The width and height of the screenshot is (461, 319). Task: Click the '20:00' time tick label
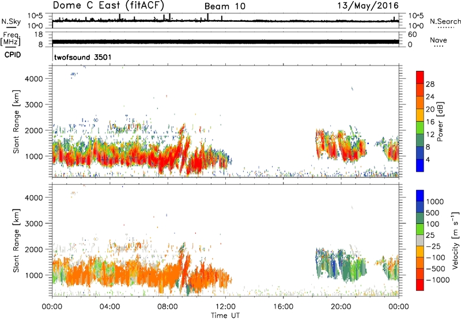coord(341,307)
